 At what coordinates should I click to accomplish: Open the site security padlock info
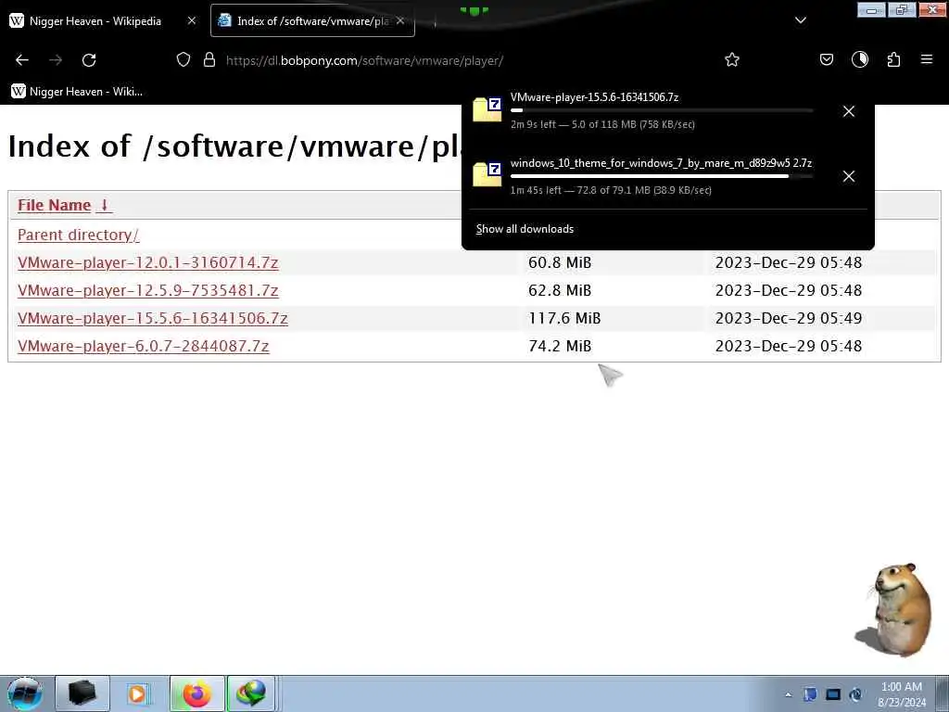(209, 59)
